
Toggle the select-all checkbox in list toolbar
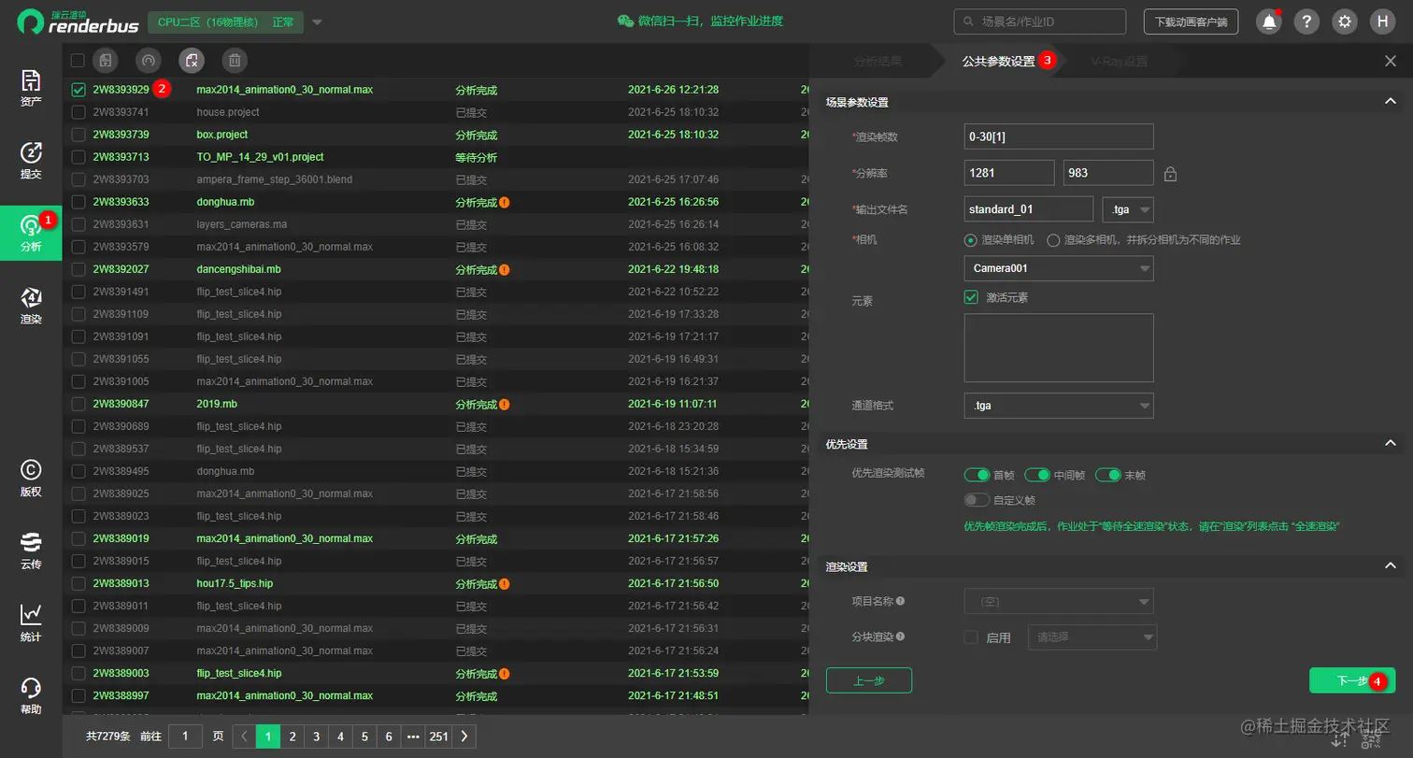tap(78, 61)
